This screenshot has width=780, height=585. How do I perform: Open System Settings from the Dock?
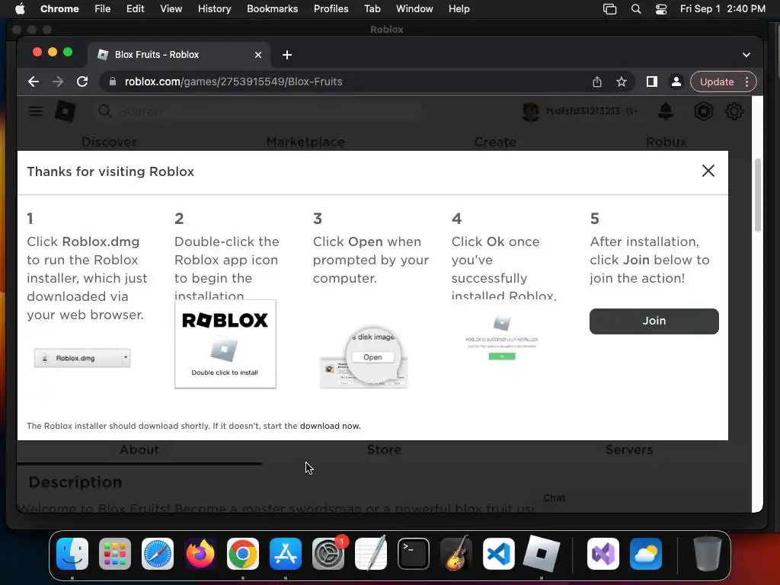click(328, 554)
